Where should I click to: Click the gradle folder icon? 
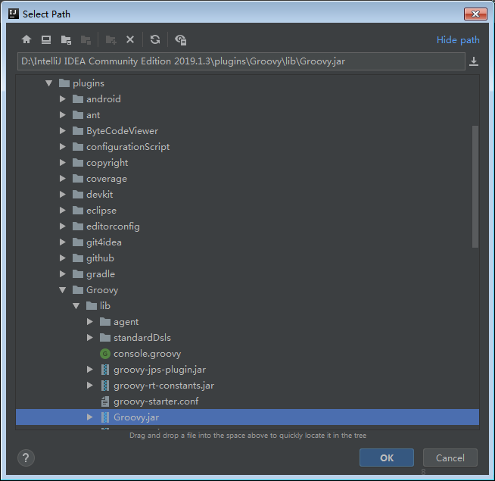click(x=78, y=274)
